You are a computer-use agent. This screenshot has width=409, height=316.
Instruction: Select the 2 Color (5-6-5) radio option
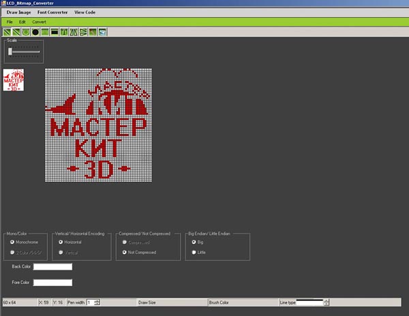tap(12, 253)
